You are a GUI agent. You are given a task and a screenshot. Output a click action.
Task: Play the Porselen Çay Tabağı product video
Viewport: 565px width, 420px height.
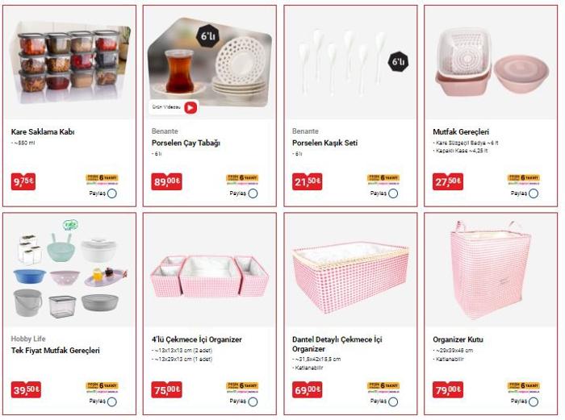tap(190, 107)
